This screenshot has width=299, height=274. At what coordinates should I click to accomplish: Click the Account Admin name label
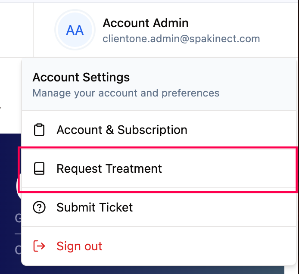pyautogui.click(x=146, y=23)
